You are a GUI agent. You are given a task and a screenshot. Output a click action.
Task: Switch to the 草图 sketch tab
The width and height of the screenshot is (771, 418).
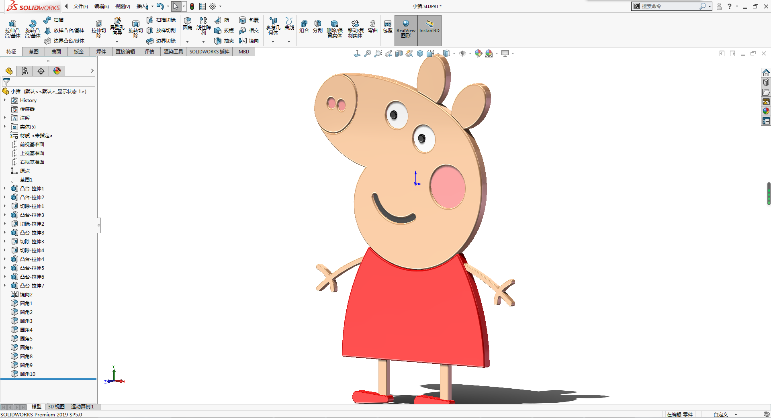pos(34,52)
